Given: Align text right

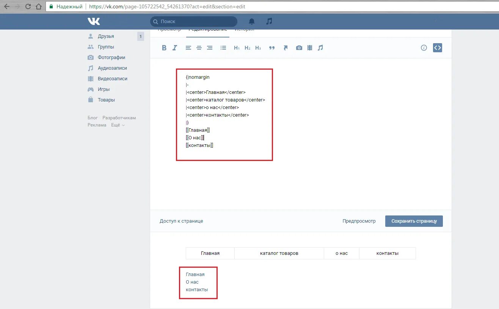Looking at the screenshot, I should 210,48.
